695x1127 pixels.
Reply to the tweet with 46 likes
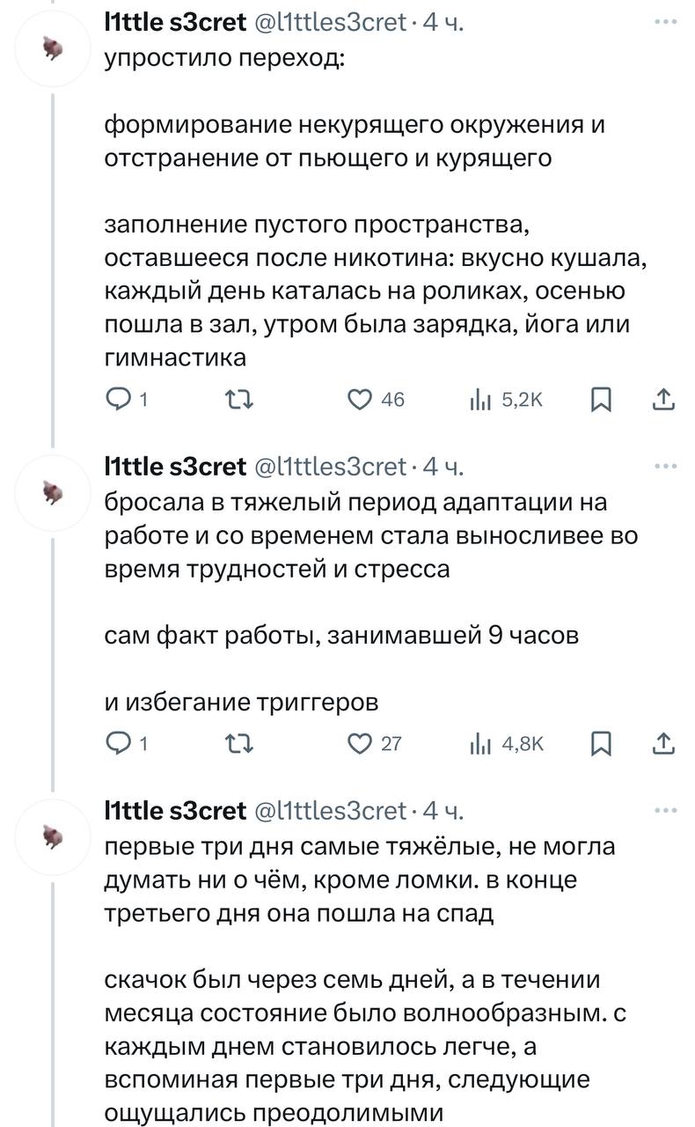[x=118, y=400]
